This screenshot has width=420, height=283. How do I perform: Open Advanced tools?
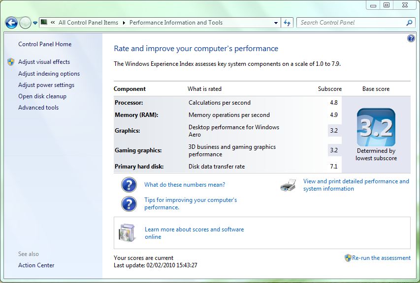38,108
